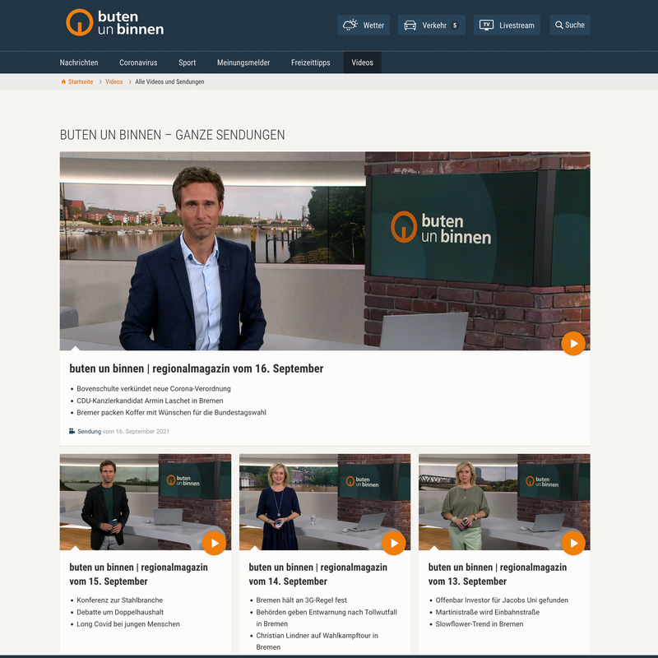Screen dimensions: 658x658
Task: Click 'BUTEN UN BINNEN – GANZE SENDUNGEN' heading
Action: coord(173,135)
